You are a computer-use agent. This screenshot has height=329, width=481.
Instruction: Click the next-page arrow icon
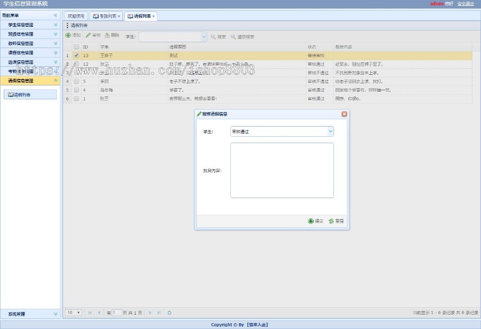[x=150, y=313]
